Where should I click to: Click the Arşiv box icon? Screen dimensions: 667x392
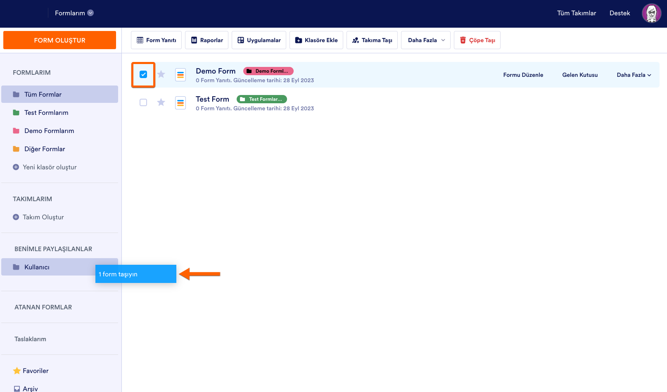click(x=17, y=389)
